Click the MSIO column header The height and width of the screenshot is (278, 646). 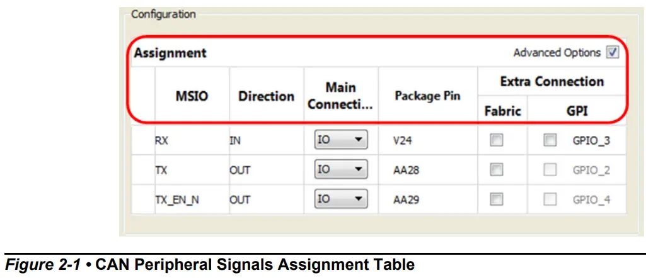click(x=192, y=97)
